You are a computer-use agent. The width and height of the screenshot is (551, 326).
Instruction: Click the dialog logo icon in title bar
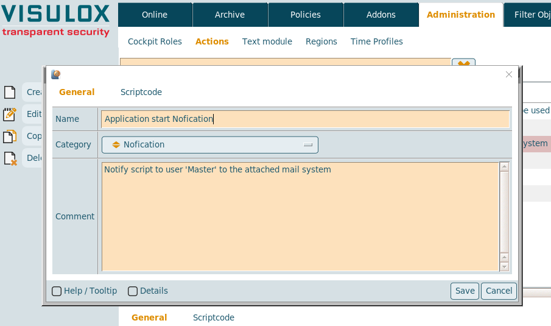tap(55, 75)
